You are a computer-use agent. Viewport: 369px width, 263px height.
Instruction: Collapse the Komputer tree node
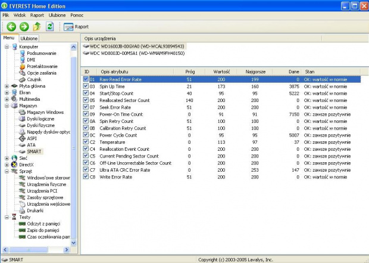point(7,47)
